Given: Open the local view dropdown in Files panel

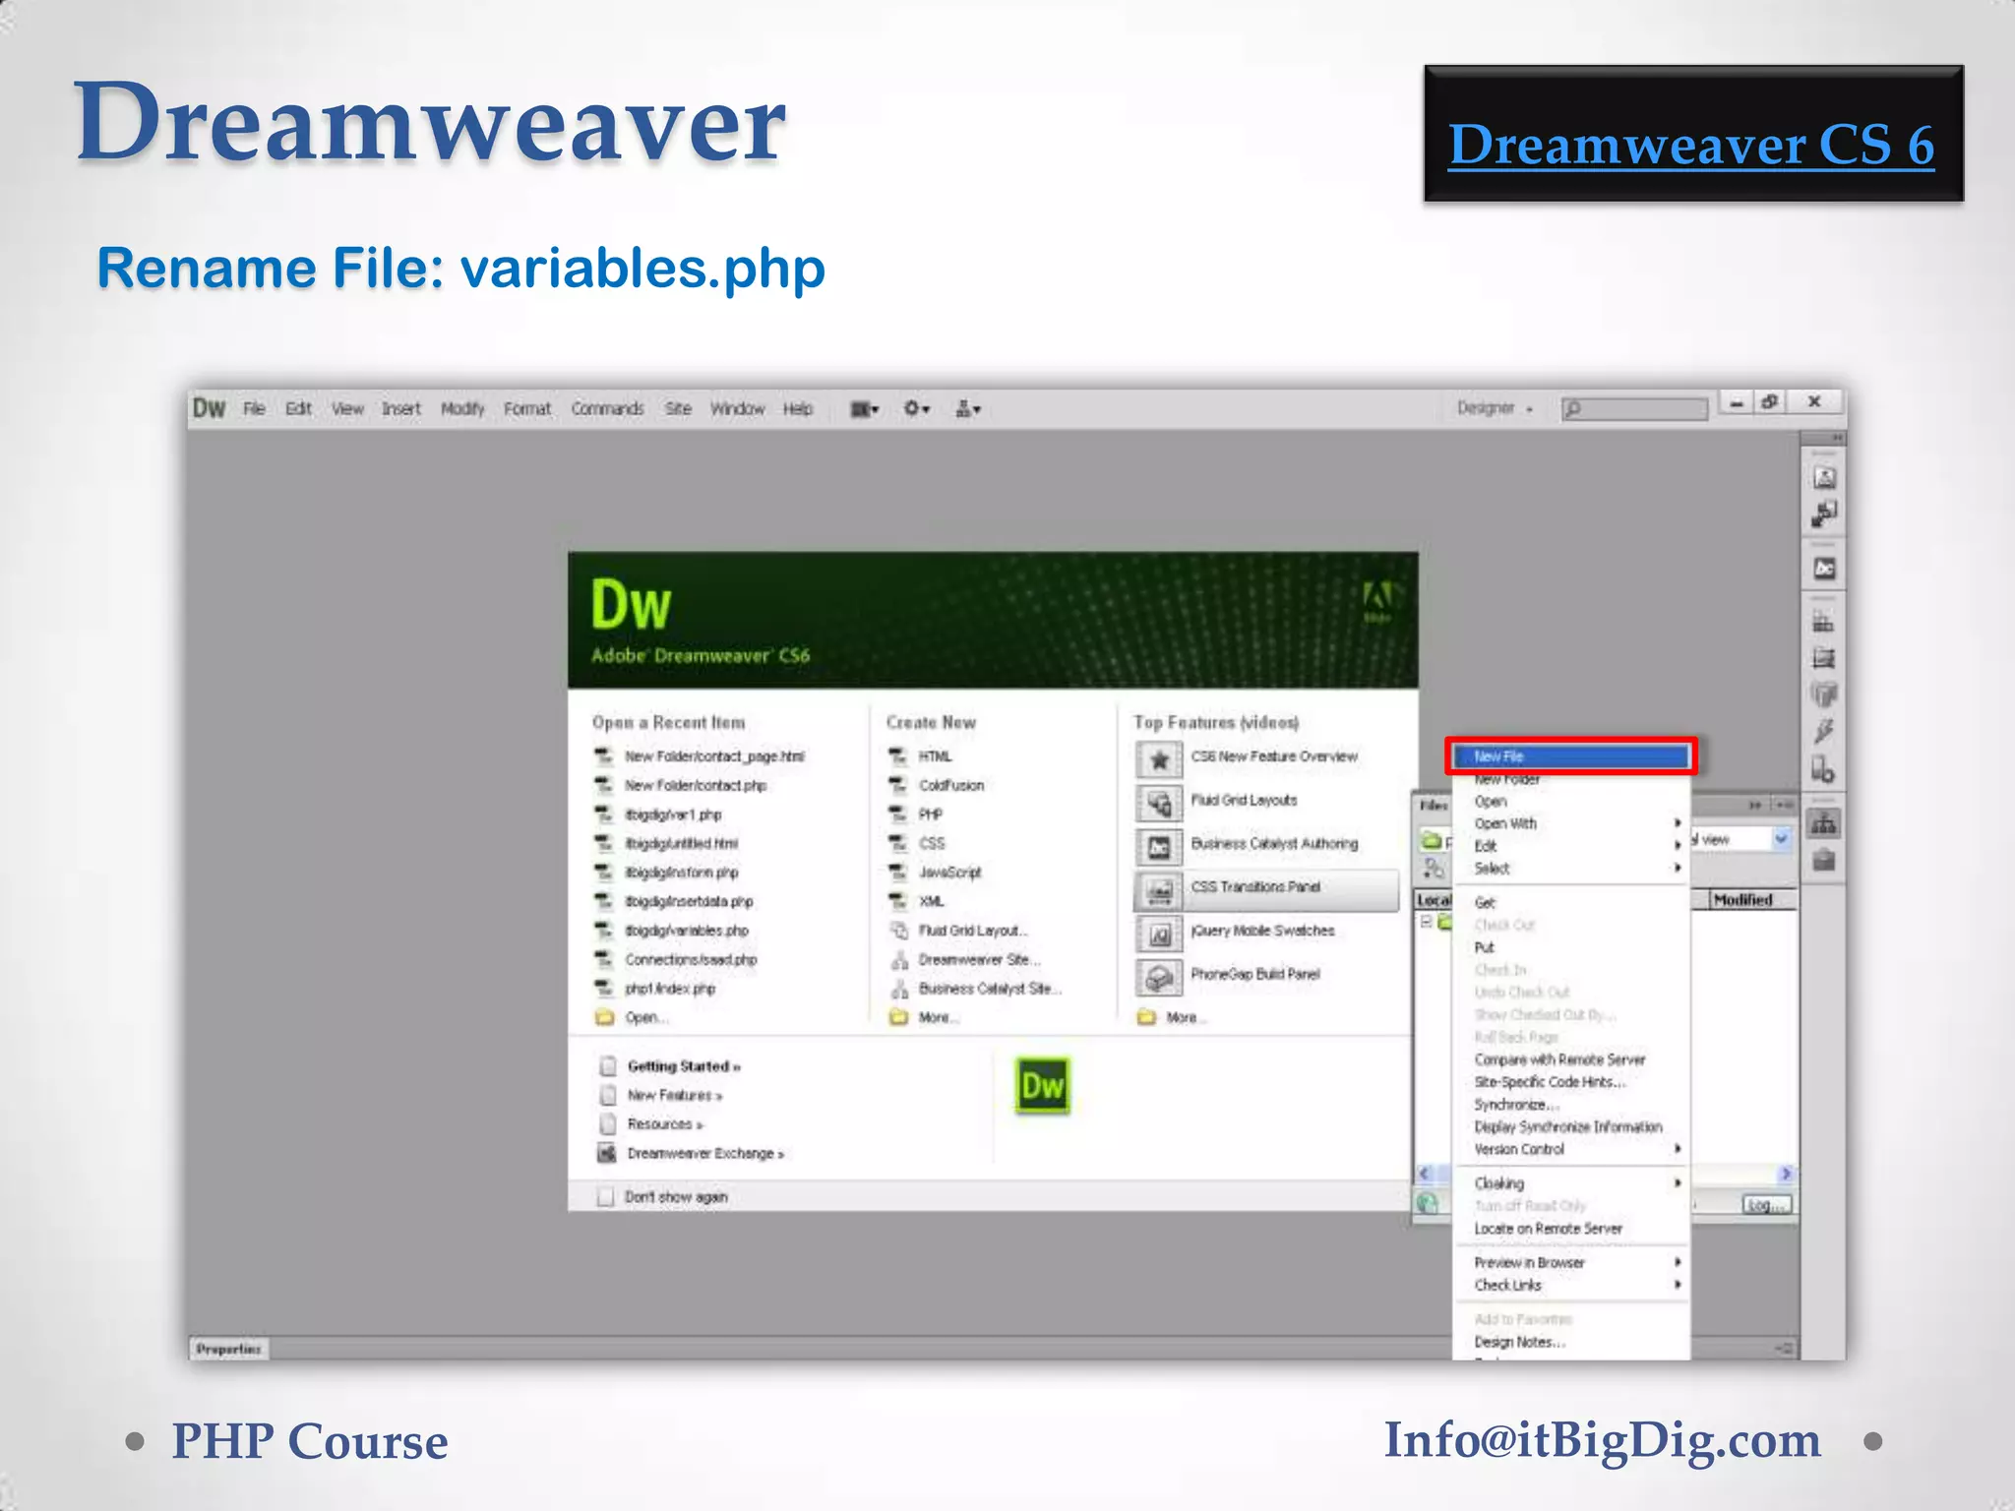Looking at the screenshot, I should 1781,839.
